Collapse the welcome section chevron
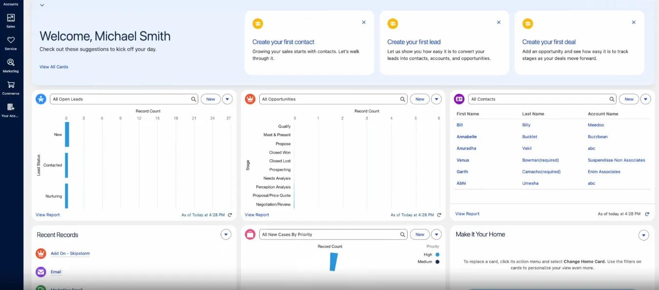 tap(42, 5)
